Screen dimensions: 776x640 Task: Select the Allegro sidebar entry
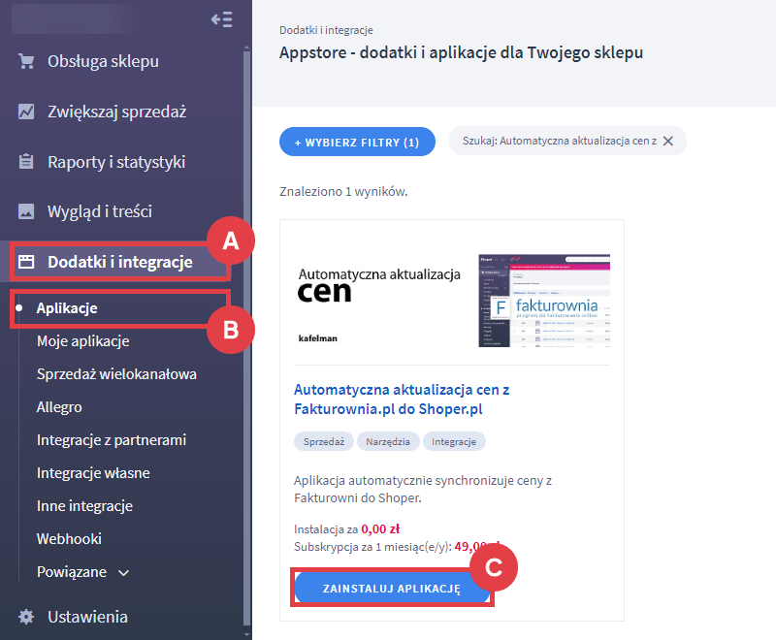point(59,407)
